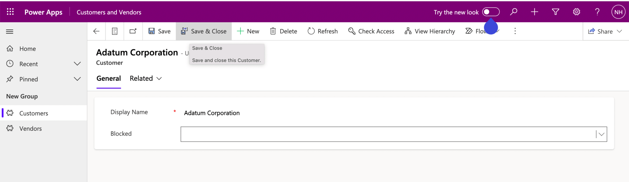Open the app launcher waffle icon

[x=10, y=12]
